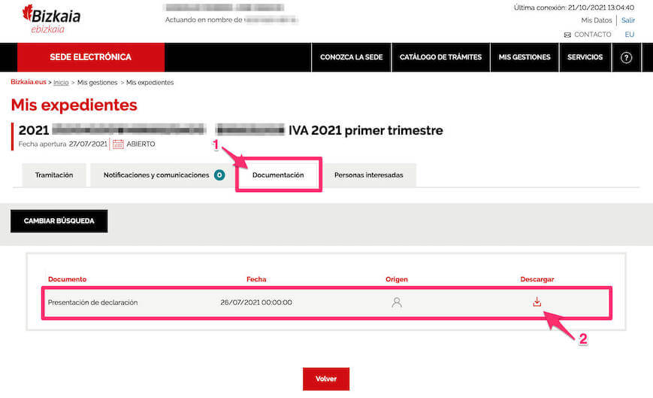The height and width of the screenshot is (398, 653).
Task: Click the Volver button
Action: (326, 379)
